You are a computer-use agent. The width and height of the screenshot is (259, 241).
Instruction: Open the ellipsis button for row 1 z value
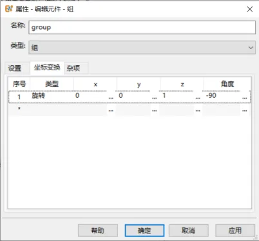(x=198, y=97)
